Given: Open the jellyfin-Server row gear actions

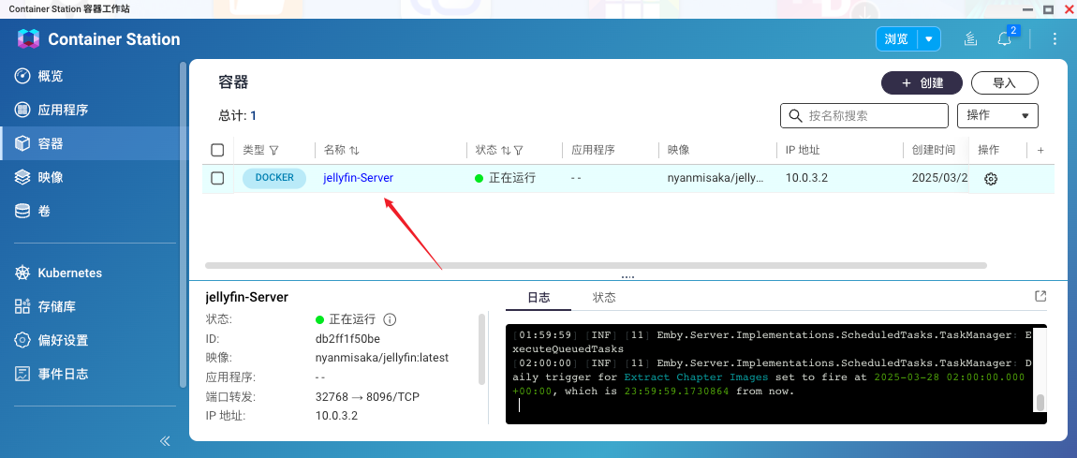Looking at the screenshot, I should [x=991, y=179].
